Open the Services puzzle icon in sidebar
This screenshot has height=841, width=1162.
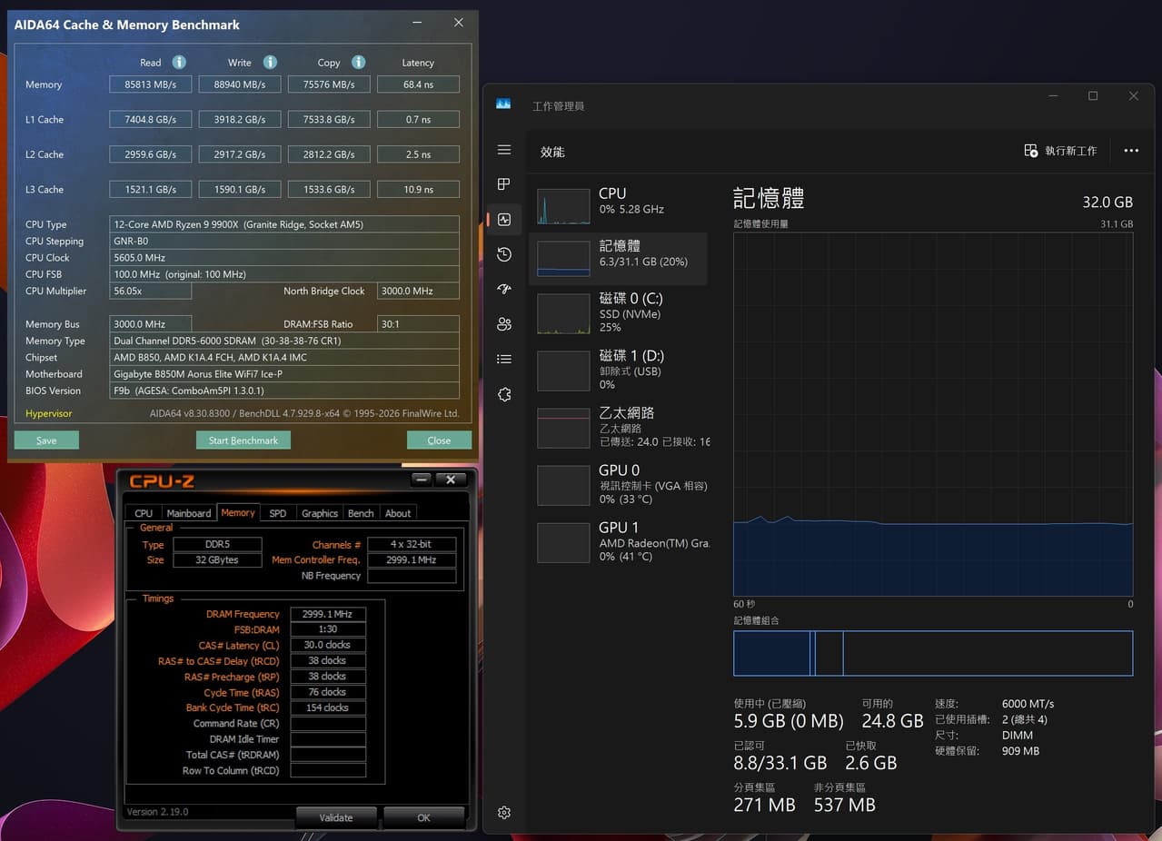tap(504, 394)
